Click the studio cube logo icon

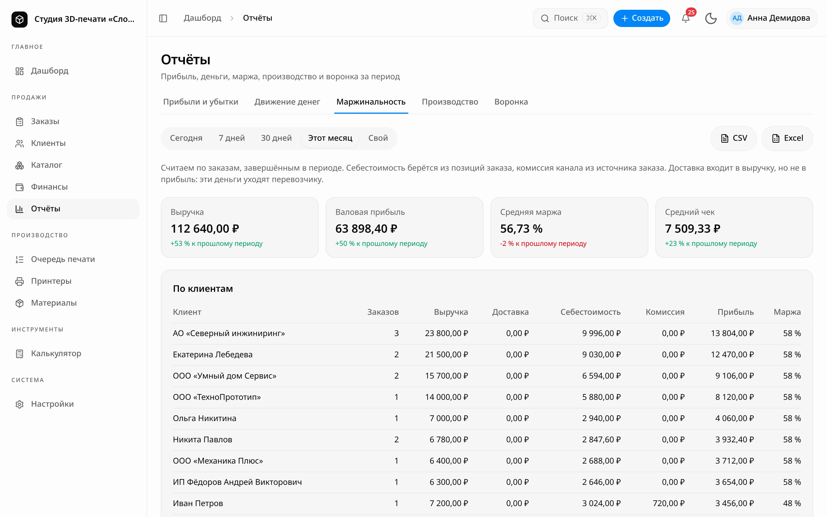click(20, 19)
